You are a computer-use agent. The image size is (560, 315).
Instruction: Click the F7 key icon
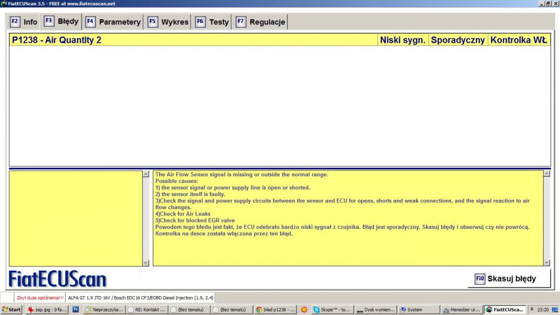[241, 21]
